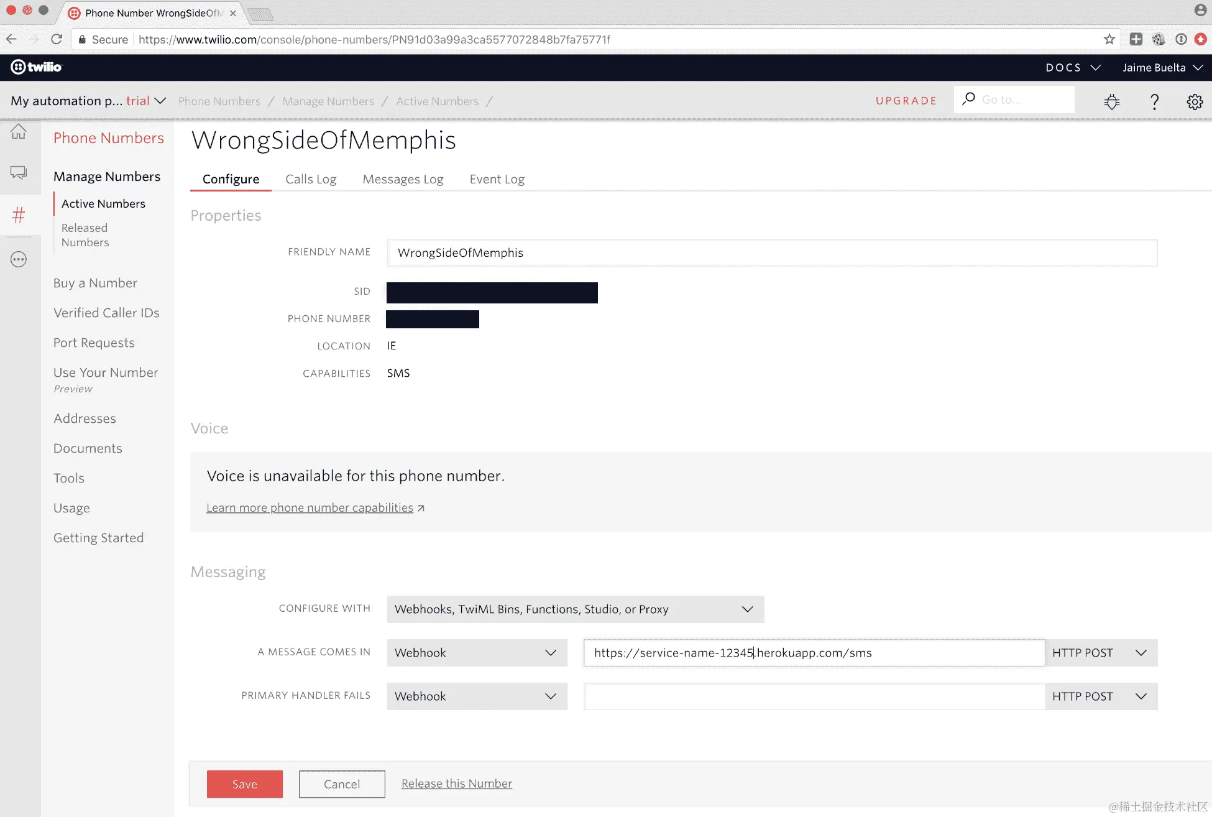Go to Phone Numbers breadcrumb
Screen dimensions: 1212x817
coord(219,101)
